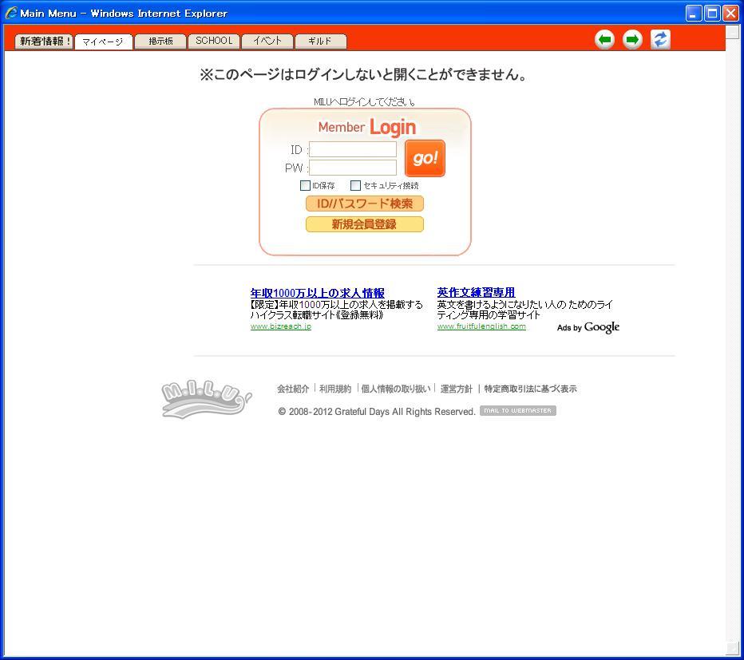Click the green back arrow icon

pos(604,40)
